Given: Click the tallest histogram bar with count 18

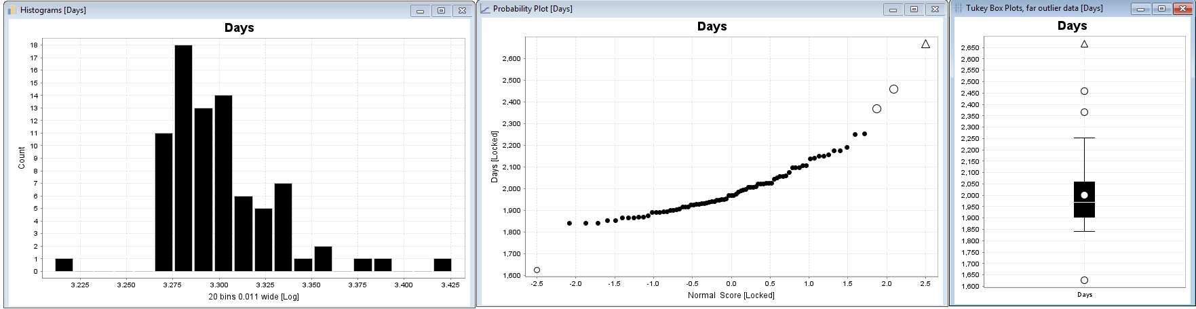Looking at the screenshot, I should (183, 158).
